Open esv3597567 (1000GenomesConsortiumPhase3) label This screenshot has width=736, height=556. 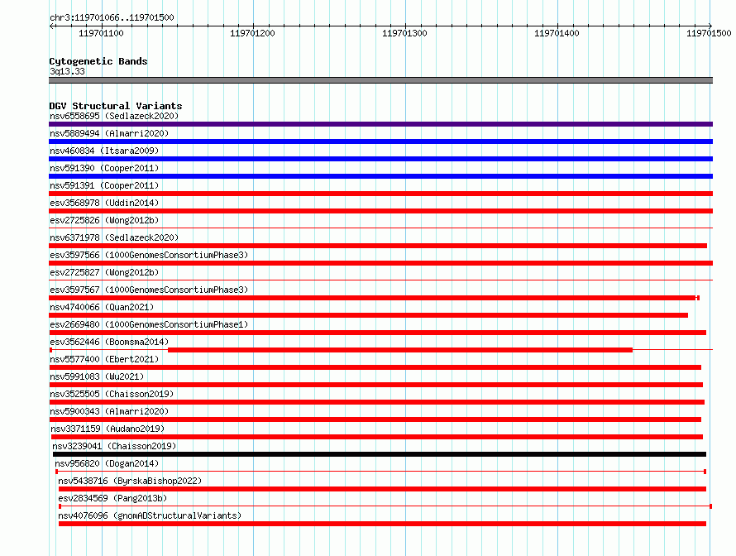(x=149, y=290)
